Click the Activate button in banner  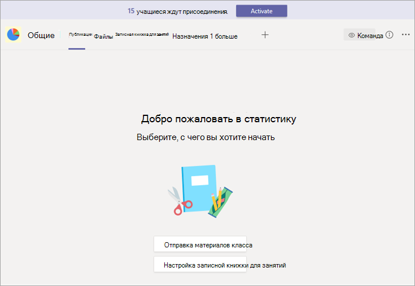(x=262, y=11)
